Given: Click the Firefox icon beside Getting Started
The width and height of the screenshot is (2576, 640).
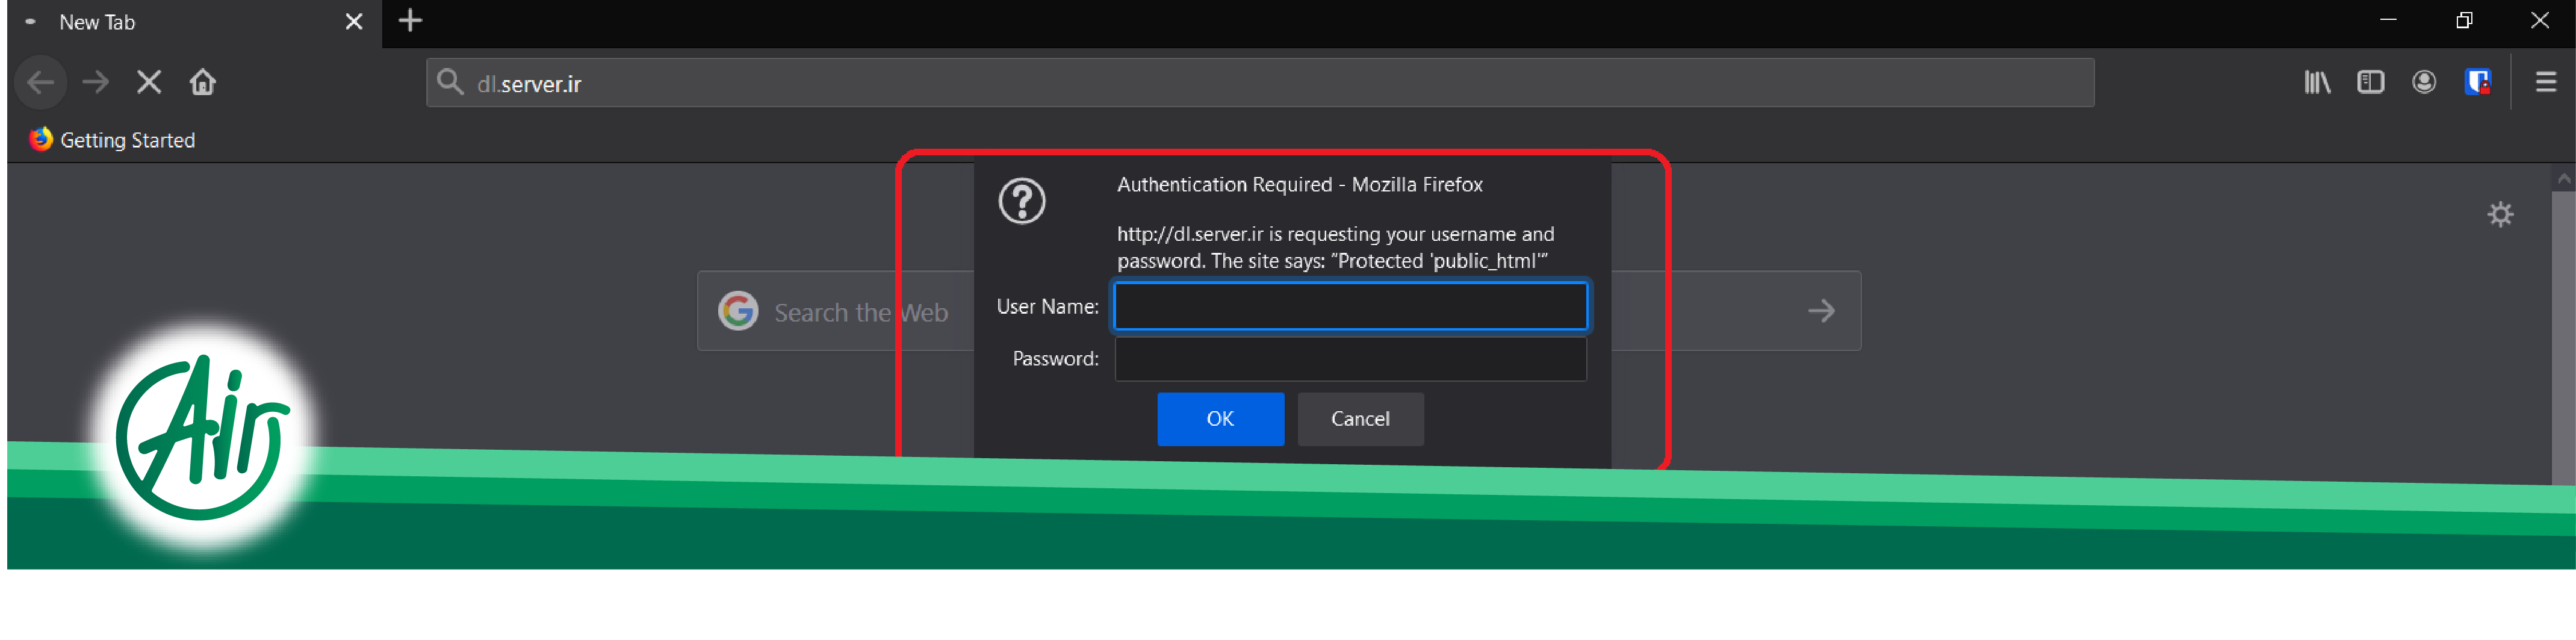Looking at the screenshot, I should [x=40, y=139].
